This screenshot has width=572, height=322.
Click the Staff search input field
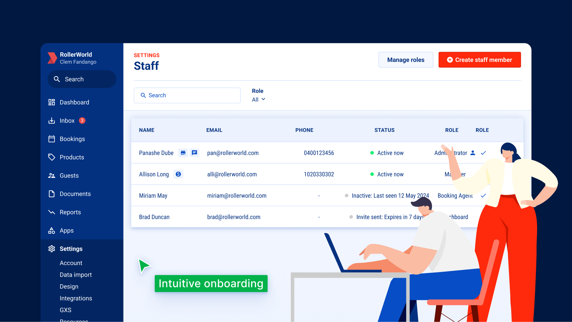(187, 95)
